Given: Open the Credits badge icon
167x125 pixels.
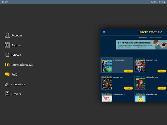Looking at the screenshot, I should pos(7,94).
